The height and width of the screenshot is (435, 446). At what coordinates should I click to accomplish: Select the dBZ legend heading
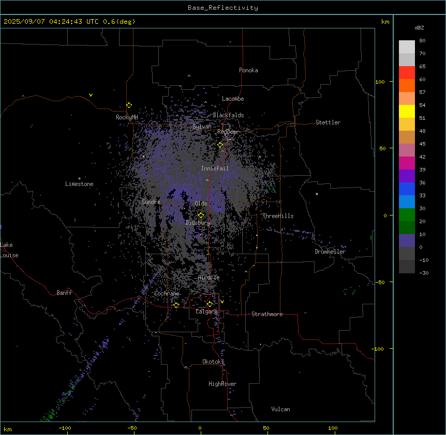[419, 27]
